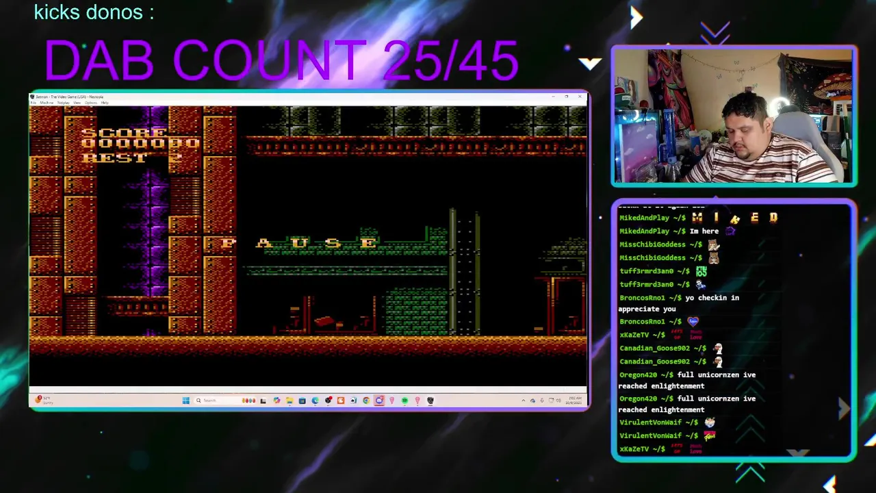Open the Copilot icon on the taskbar
The width and height of the screenshot is (876, 493).
(x=276, y=401)
